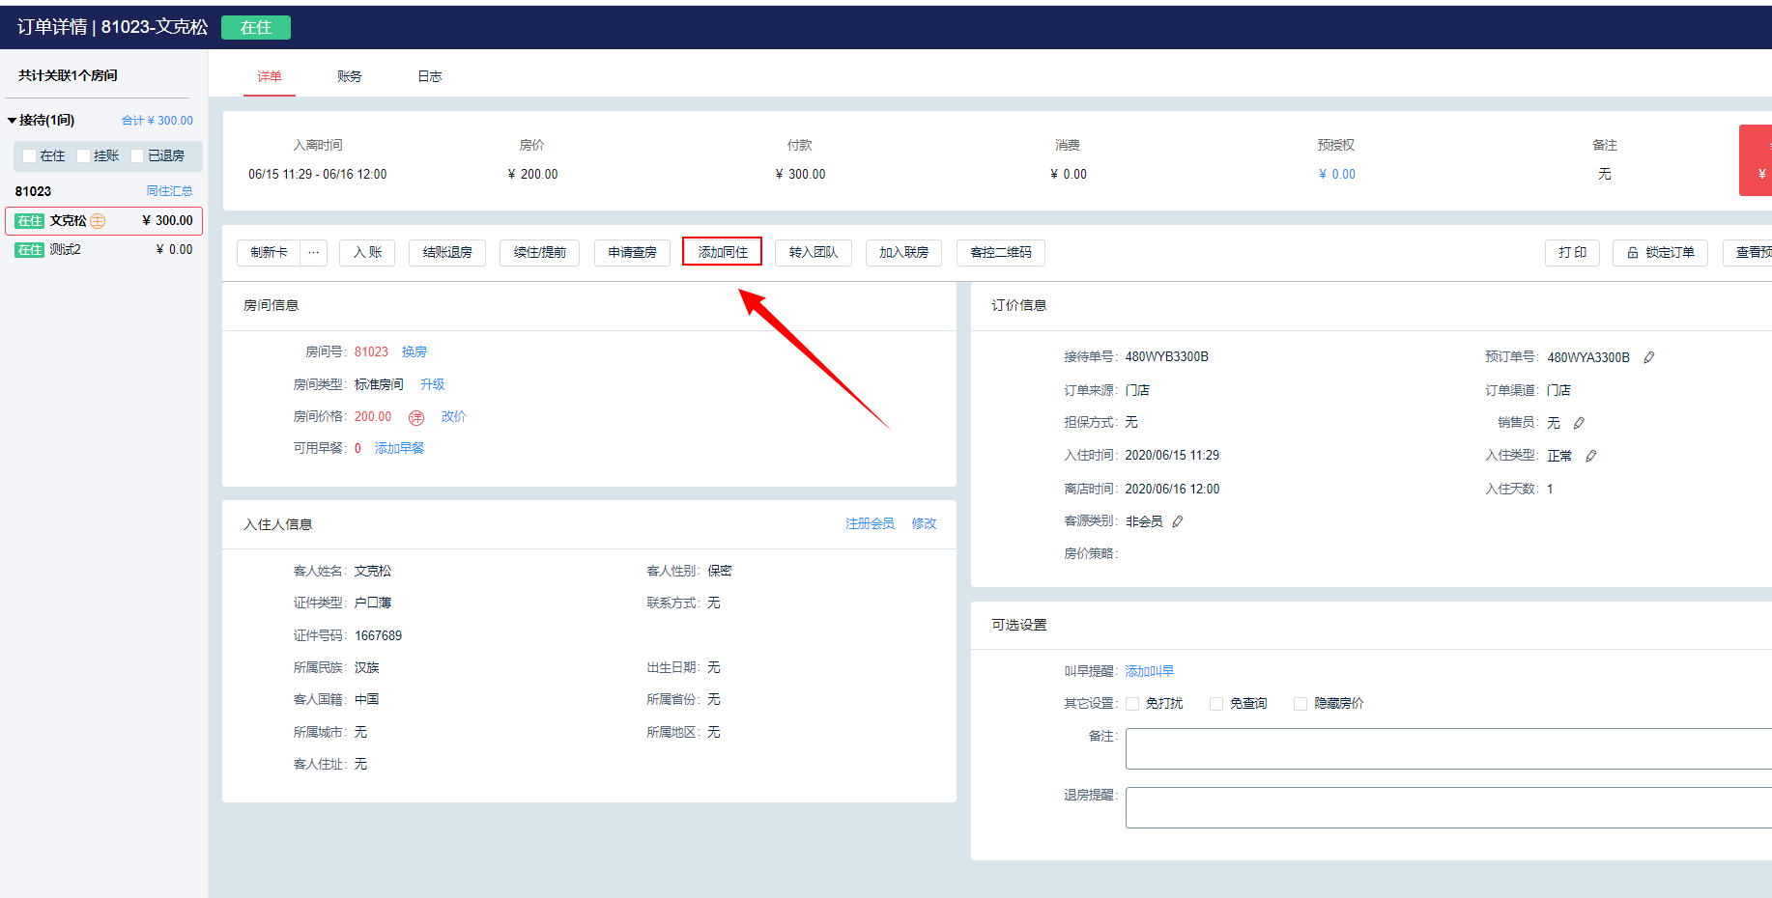Switch to the 详单 tab
Image resolution: width=1772 pixels, height=898 pixels.
pyautogui.click(x=270, y=76)
